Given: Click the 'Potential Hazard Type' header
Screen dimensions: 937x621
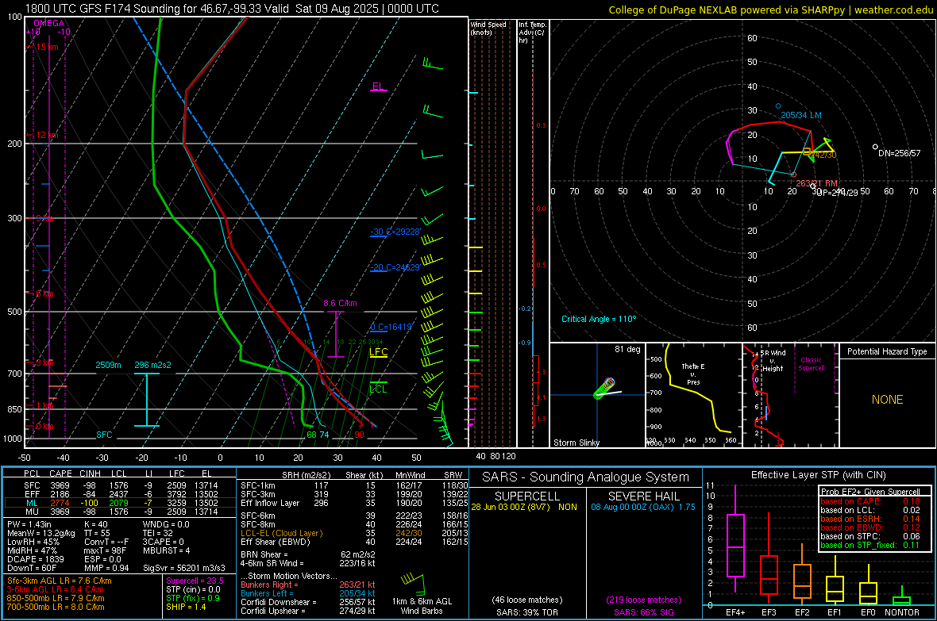Looking at the screenshot, I should [x=887, y=351].
